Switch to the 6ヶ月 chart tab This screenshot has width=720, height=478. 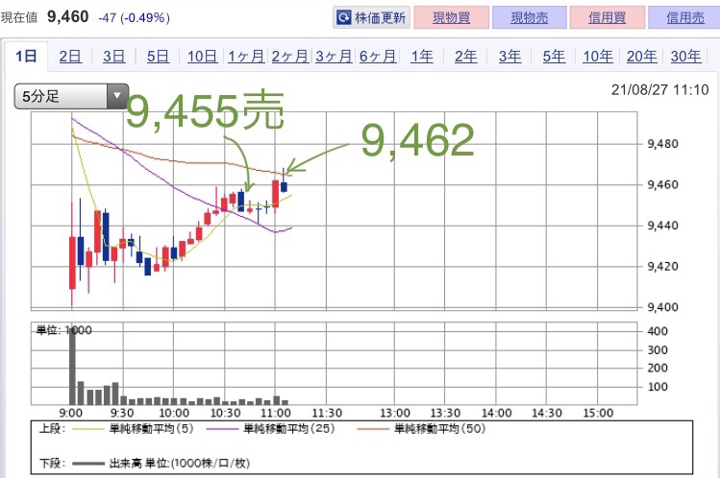pos(378,57)
